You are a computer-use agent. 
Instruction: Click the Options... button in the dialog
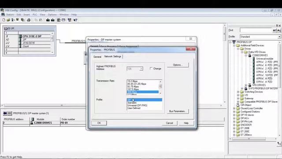tap(178, 65)
